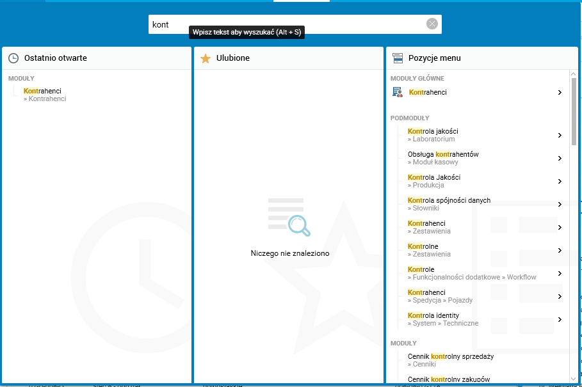Image resolution: width=582 pixels, height=387 pixels.
Task: Click the menu list icon beside Pozycje menu
Action: point(398,58)
